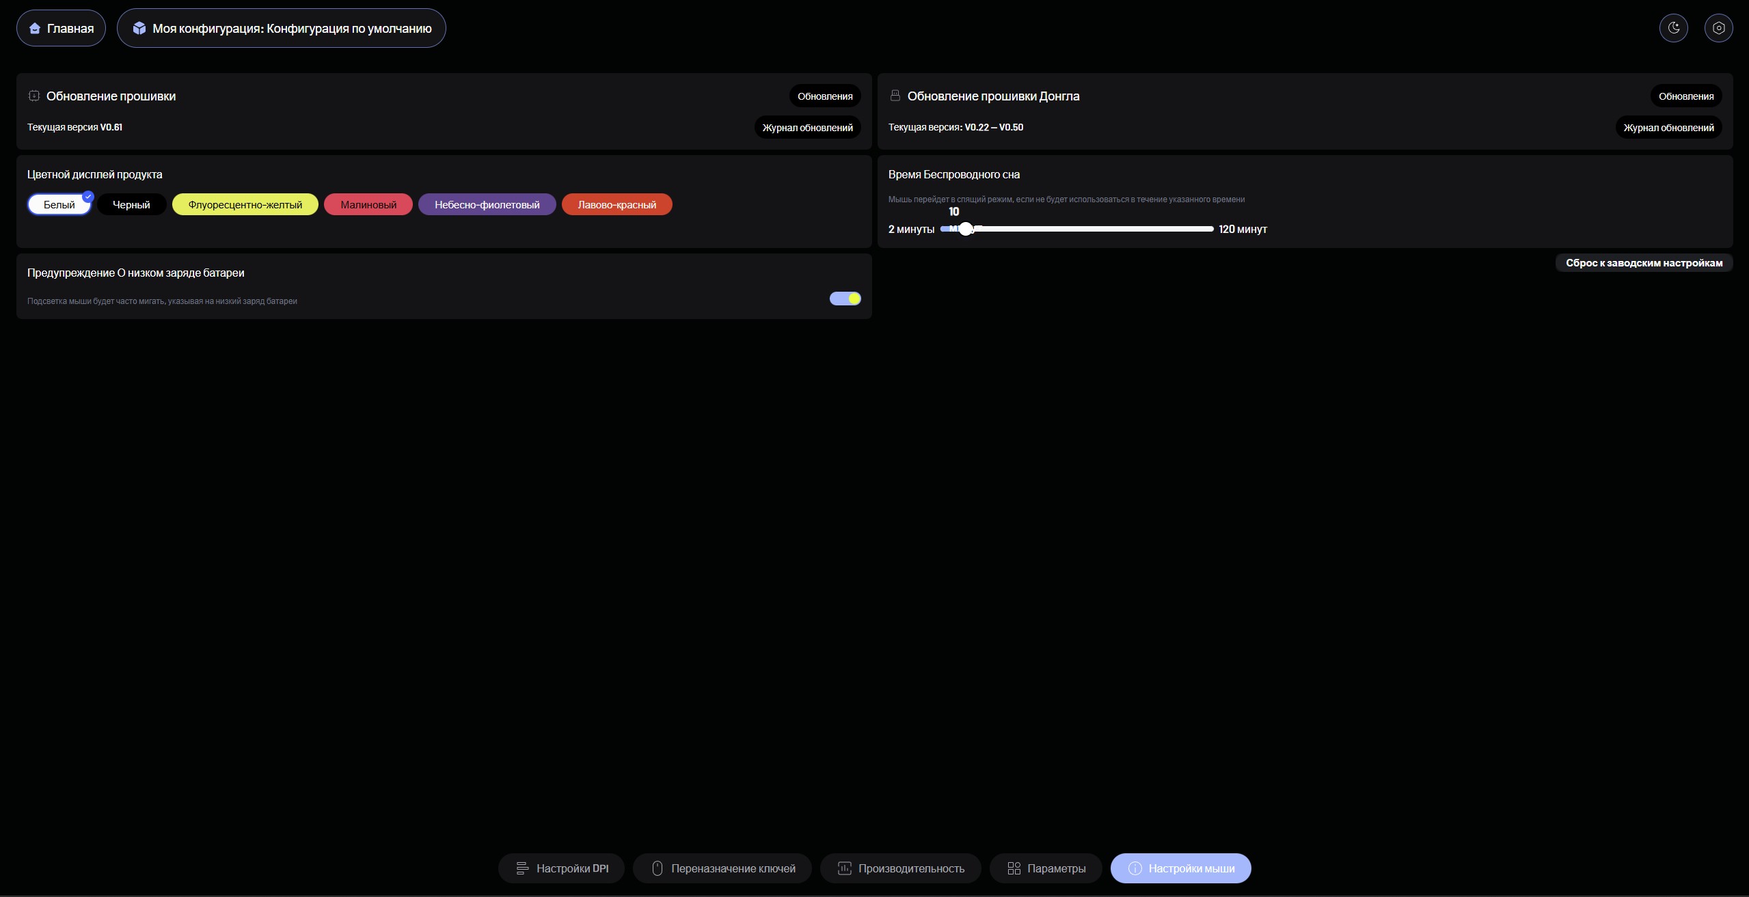The width and height of the screenshot is (1749, 897).
Task: Toggle the low battery warning switch
Action: (x=845, y=299)
